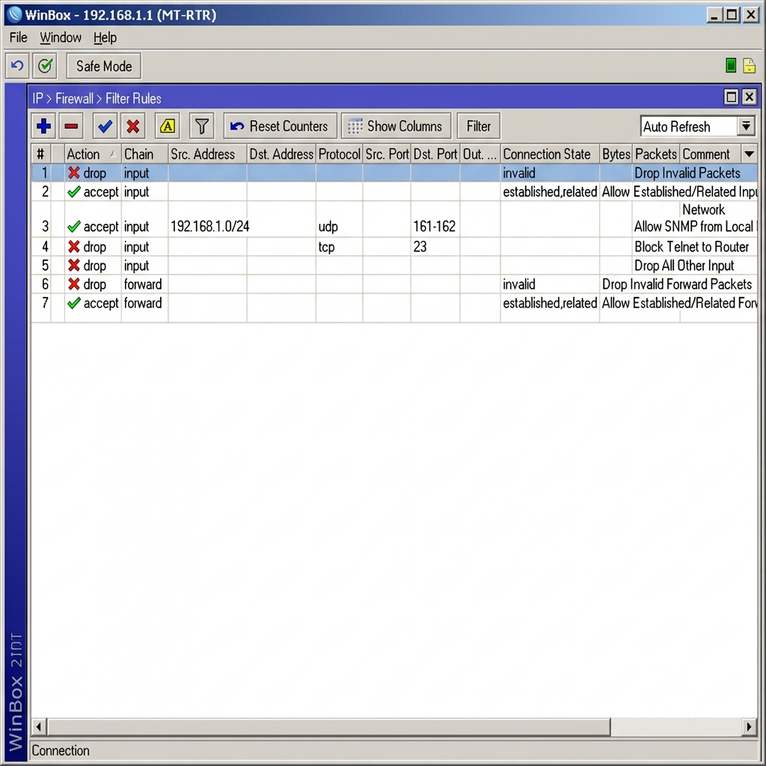
Task: Select 'Drop Invalid Packets' comment
Action: [x=687, y=173]
